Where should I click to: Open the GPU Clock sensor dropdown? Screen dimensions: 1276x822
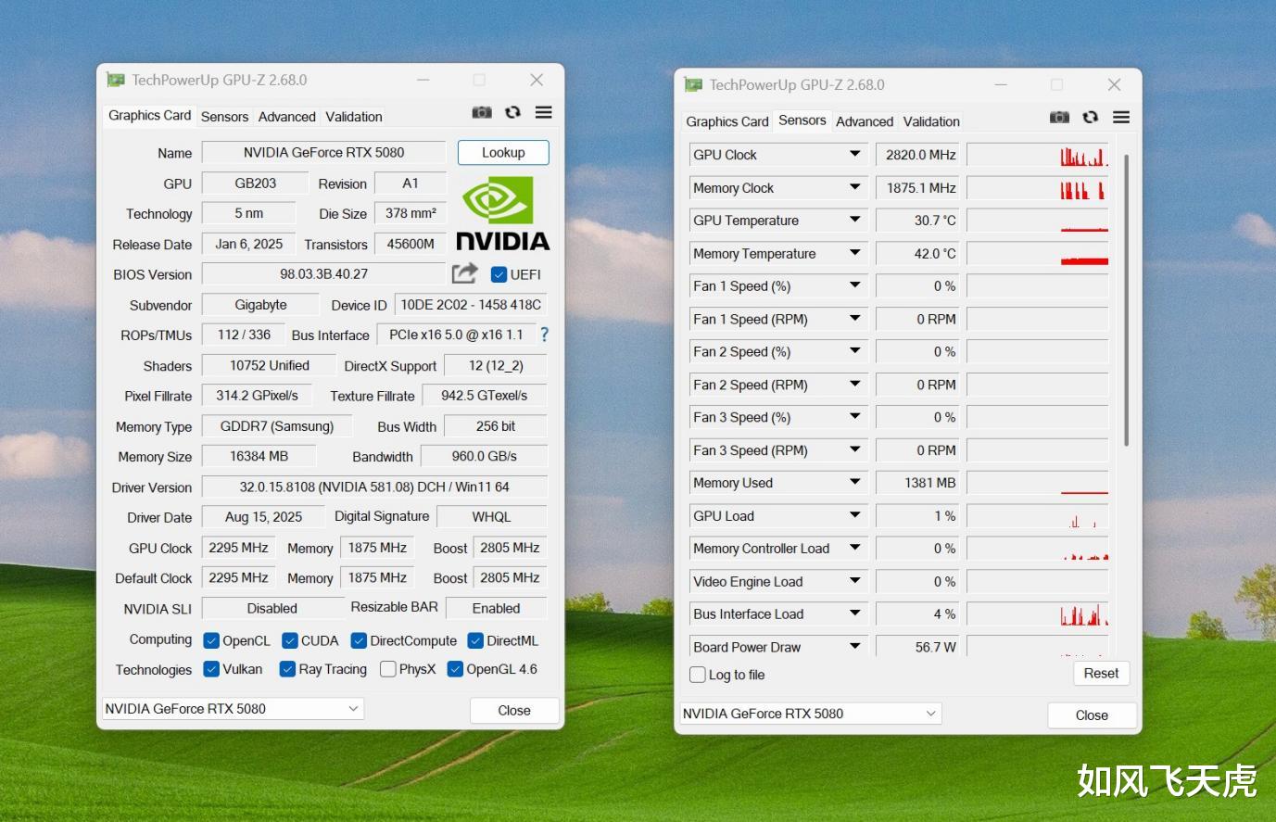pyautogui.click(x=855, y=155)
